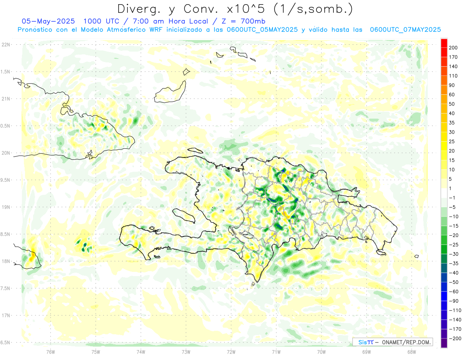Select the '72W' longitude label
The width and height of the screenshot is (462, 357).
pyautogui.click(x=231, y=351)
